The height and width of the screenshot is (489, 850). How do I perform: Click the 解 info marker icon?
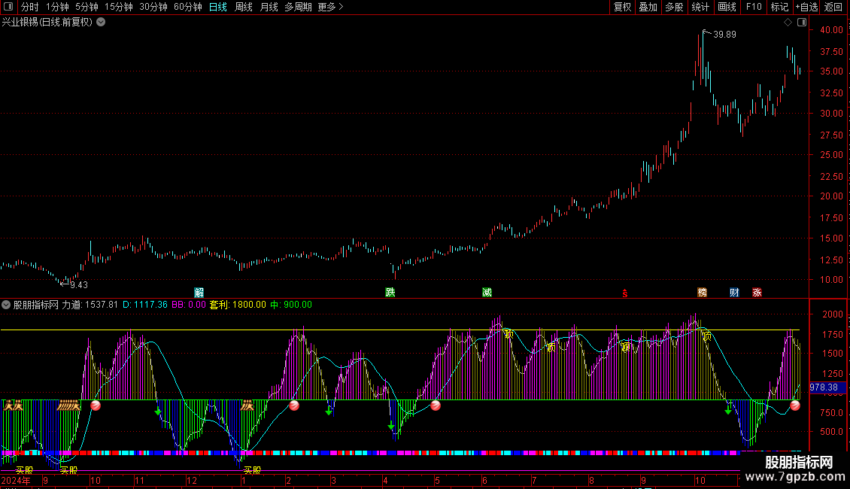click(199, 292)
